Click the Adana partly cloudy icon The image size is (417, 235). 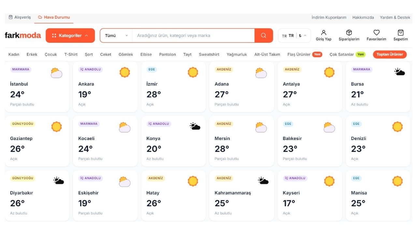261,72
